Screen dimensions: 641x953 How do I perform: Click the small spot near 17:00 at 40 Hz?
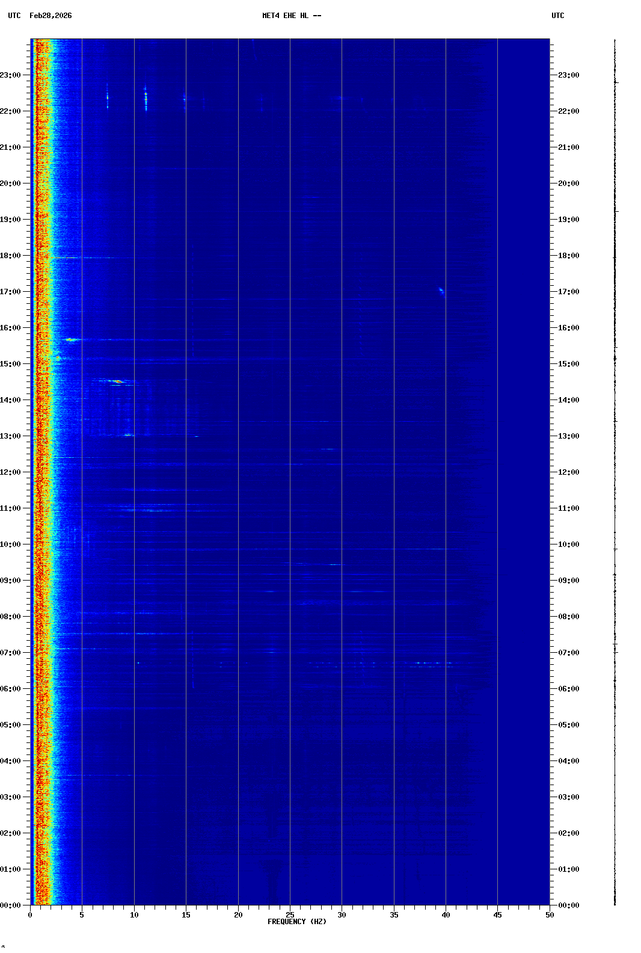441,292
